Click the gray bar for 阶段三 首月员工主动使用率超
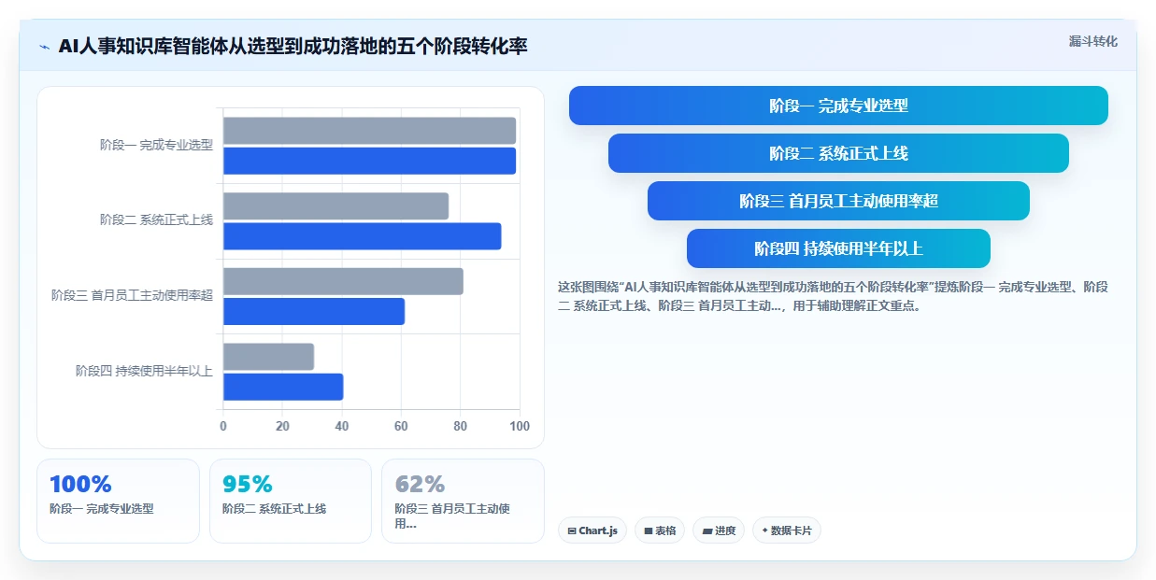1156x580 pixels. pos(343,282)
